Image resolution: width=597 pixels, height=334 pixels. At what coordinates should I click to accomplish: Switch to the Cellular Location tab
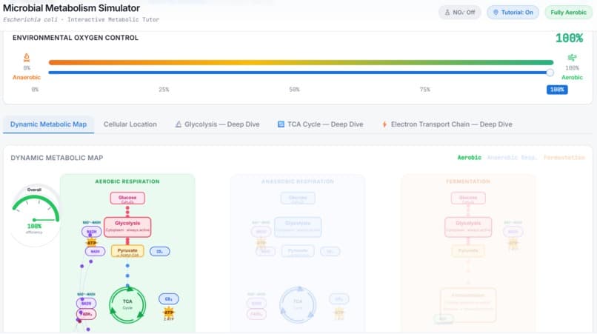(x=130, y=124)
